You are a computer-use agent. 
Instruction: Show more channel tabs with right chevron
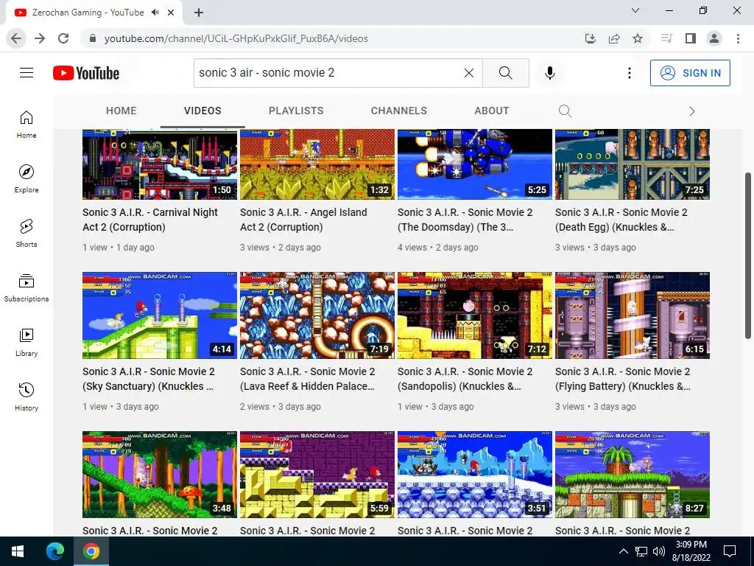(691, 111)
